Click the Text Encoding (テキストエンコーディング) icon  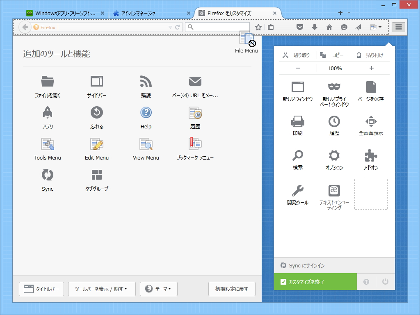pos(334,190)
